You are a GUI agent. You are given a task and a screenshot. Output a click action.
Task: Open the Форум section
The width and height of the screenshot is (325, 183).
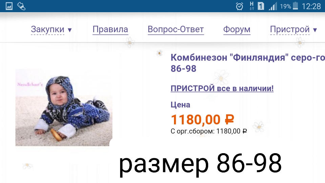[237, 29]
